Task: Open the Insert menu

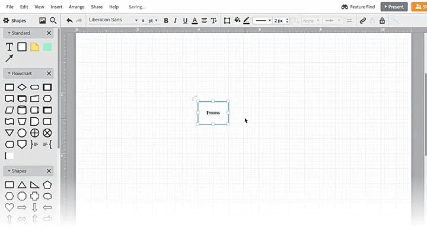Action: click(x=56, y=7)
